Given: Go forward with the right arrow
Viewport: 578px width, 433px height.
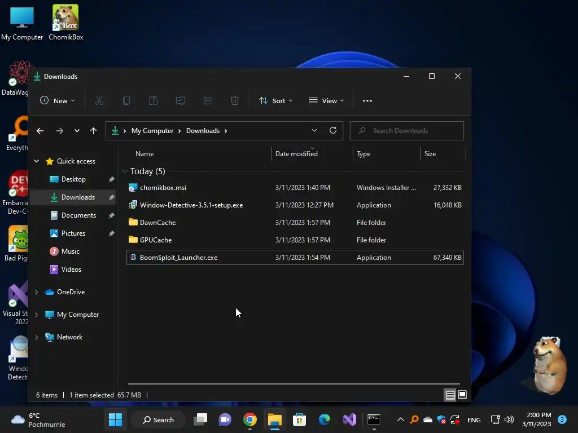Looking at the screenshot, I should [x=60, y=131].
